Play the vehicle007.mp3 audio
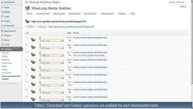Image resolution: width=193 pixels, height=109 pixels. [41, 85]
